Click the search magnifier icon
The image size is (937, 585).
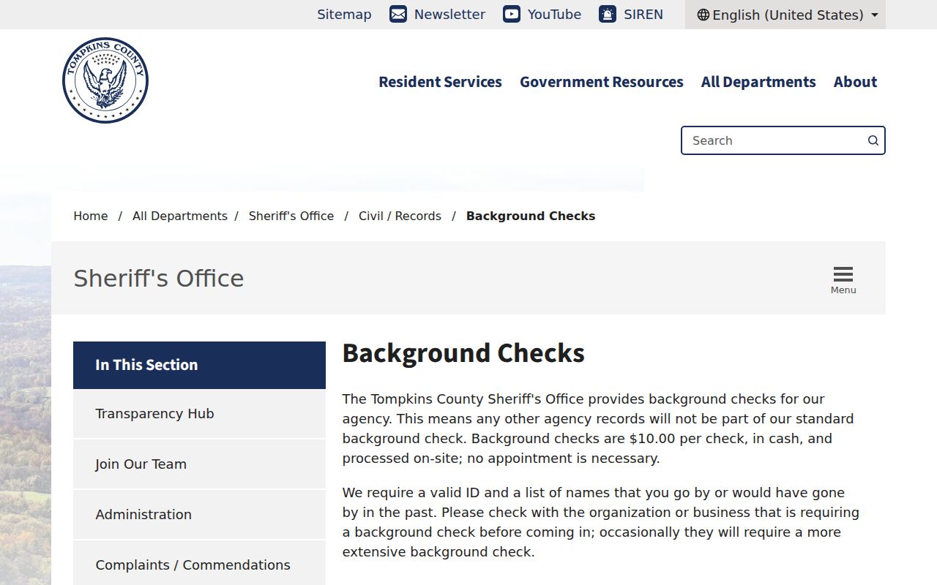pyautogui.click(x=873, y=140)
